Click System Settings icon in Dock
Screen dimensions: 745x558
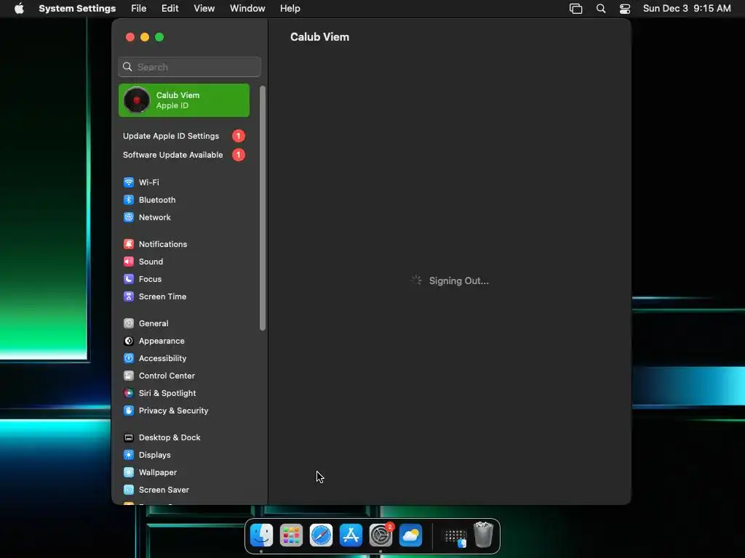click(381, 535)
